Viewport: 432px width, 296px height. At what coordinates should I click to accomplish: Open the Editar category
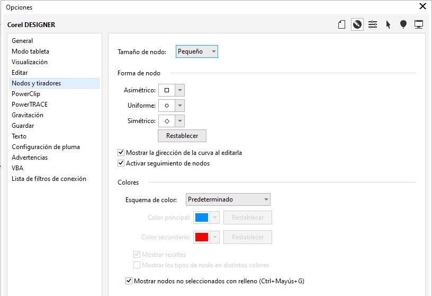click(x=55, y=73)
